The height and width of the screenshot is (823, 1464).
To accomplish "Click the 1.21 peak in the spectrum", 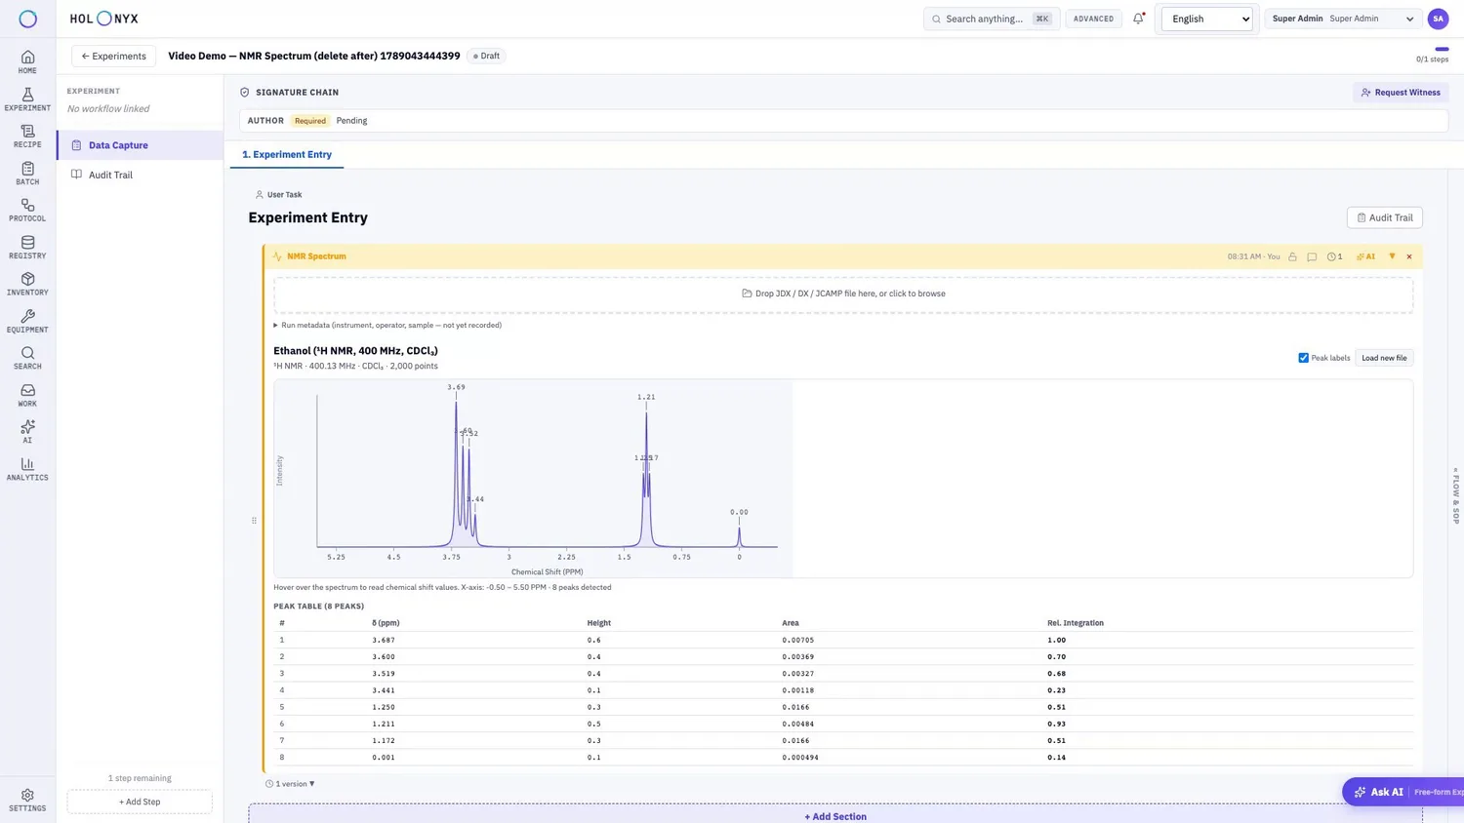I will [x=646, y=397].
